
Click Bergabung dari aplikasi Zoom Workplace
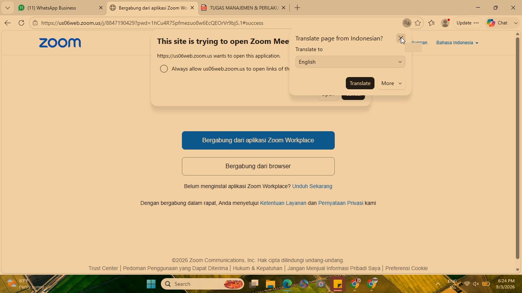258,140
